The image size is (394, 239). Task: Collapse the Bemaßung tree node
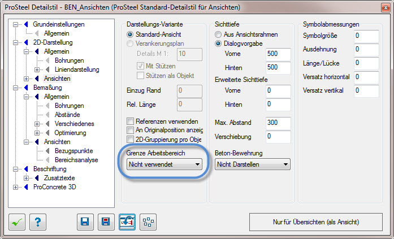tap(16, 88)
